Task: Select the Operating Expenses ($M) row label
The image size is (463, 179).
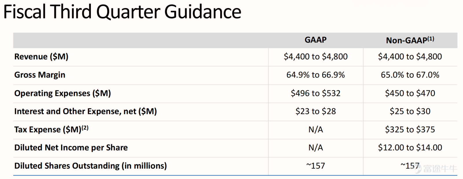Action: 63,93
